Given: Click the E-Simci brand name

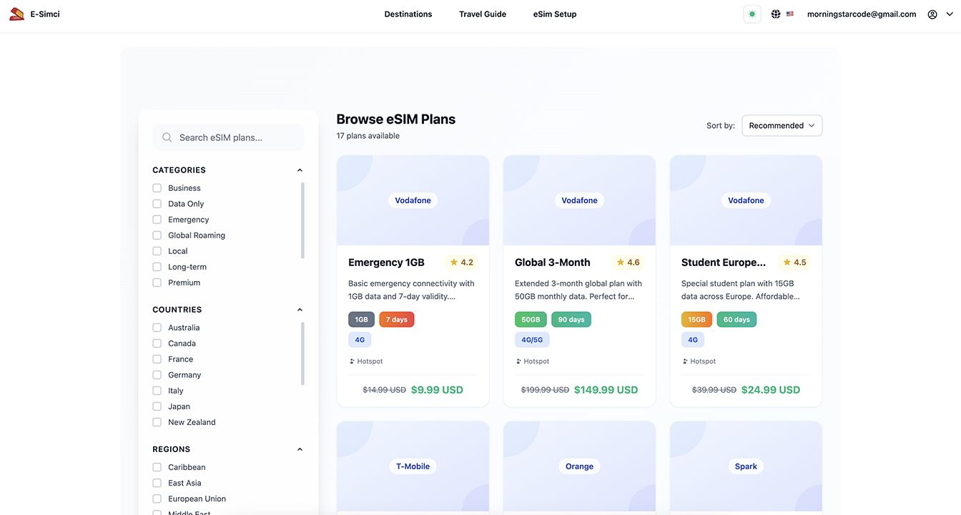Looking at the screenshot, I should (45, 14).
